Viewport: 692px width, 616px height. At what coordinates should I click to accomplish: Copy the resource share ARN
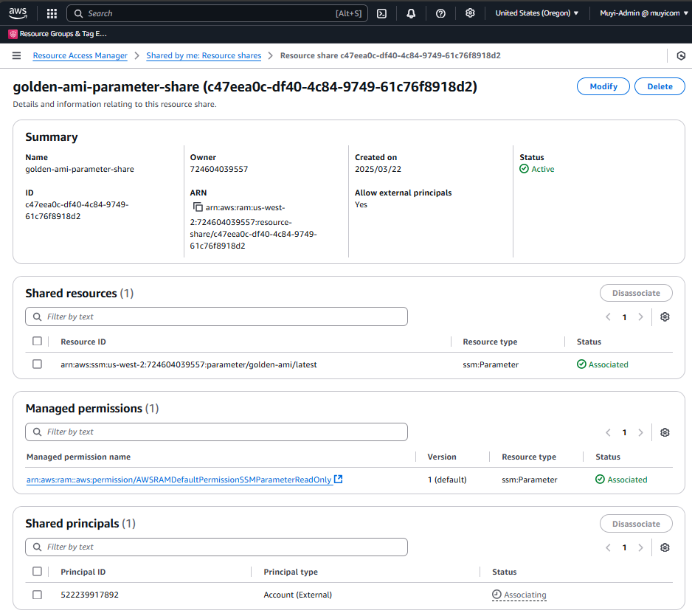198,207
